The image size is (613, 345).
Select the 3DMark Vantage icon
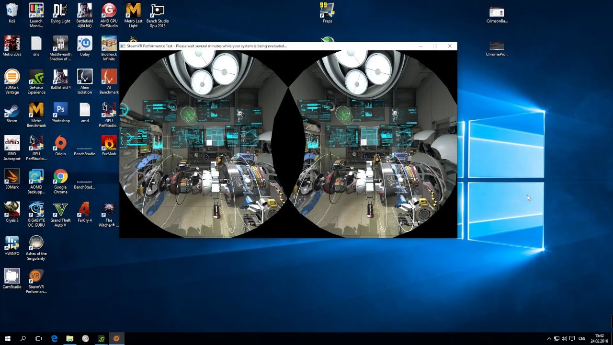pos(12,81)
